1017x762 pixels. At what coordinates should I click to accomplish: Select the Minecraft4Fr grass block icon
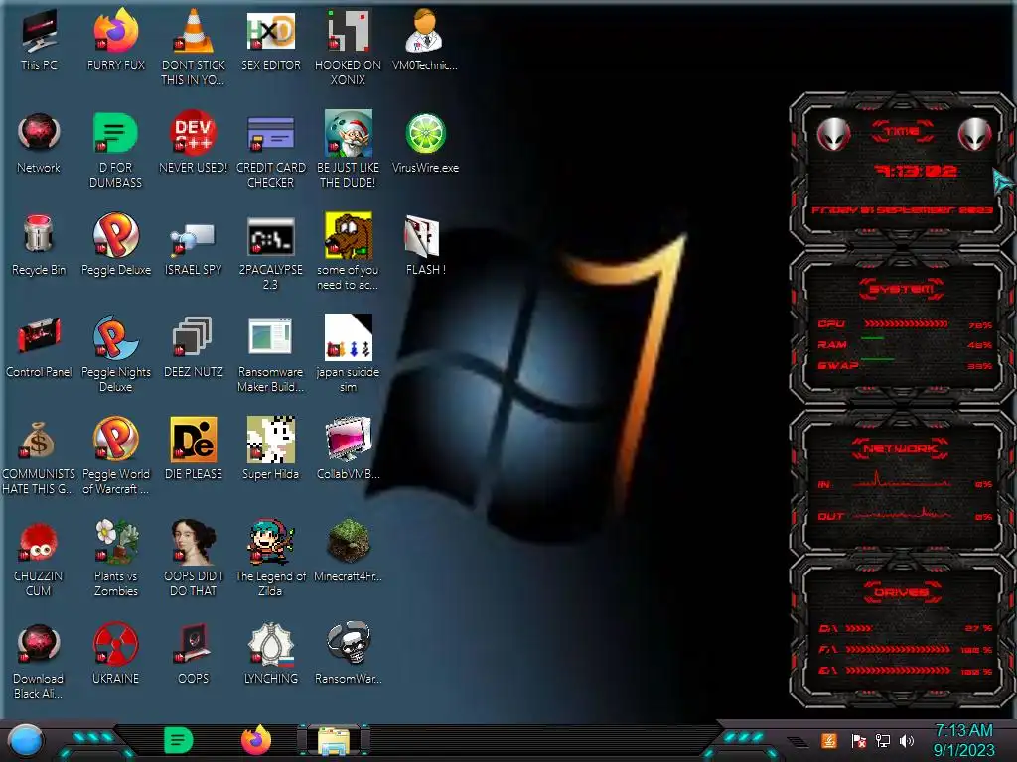348,551
